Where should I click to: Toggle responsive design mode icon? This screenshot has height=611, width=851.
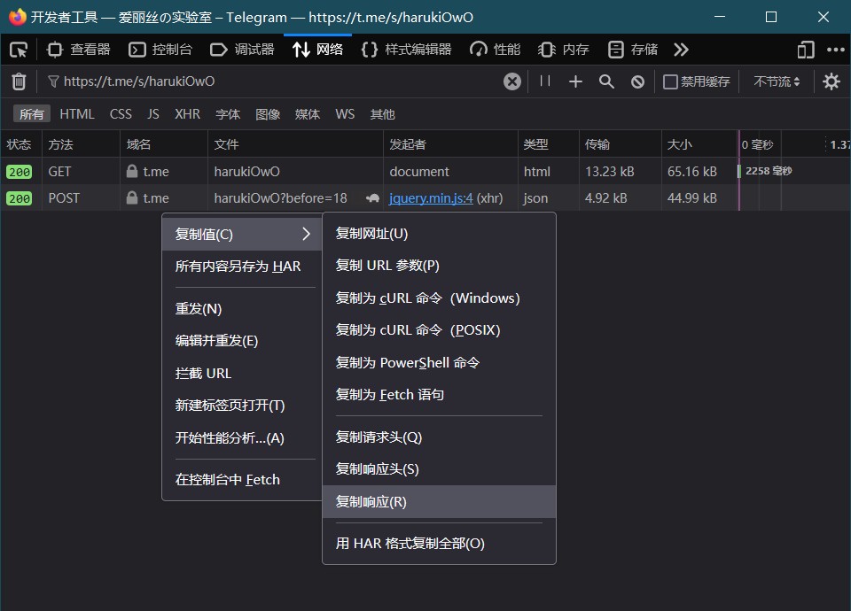click(805, 50)
